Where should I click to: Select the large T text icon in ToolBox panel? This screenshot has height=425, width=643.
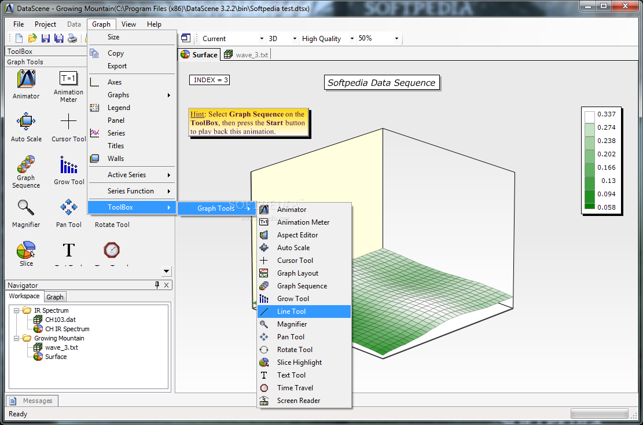(x=68, y=250)
